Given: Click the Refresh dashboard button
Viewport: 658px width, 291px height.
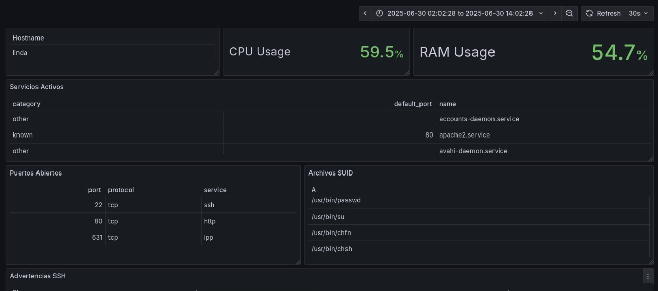Looking at the screenshot, I should point(603,13).
